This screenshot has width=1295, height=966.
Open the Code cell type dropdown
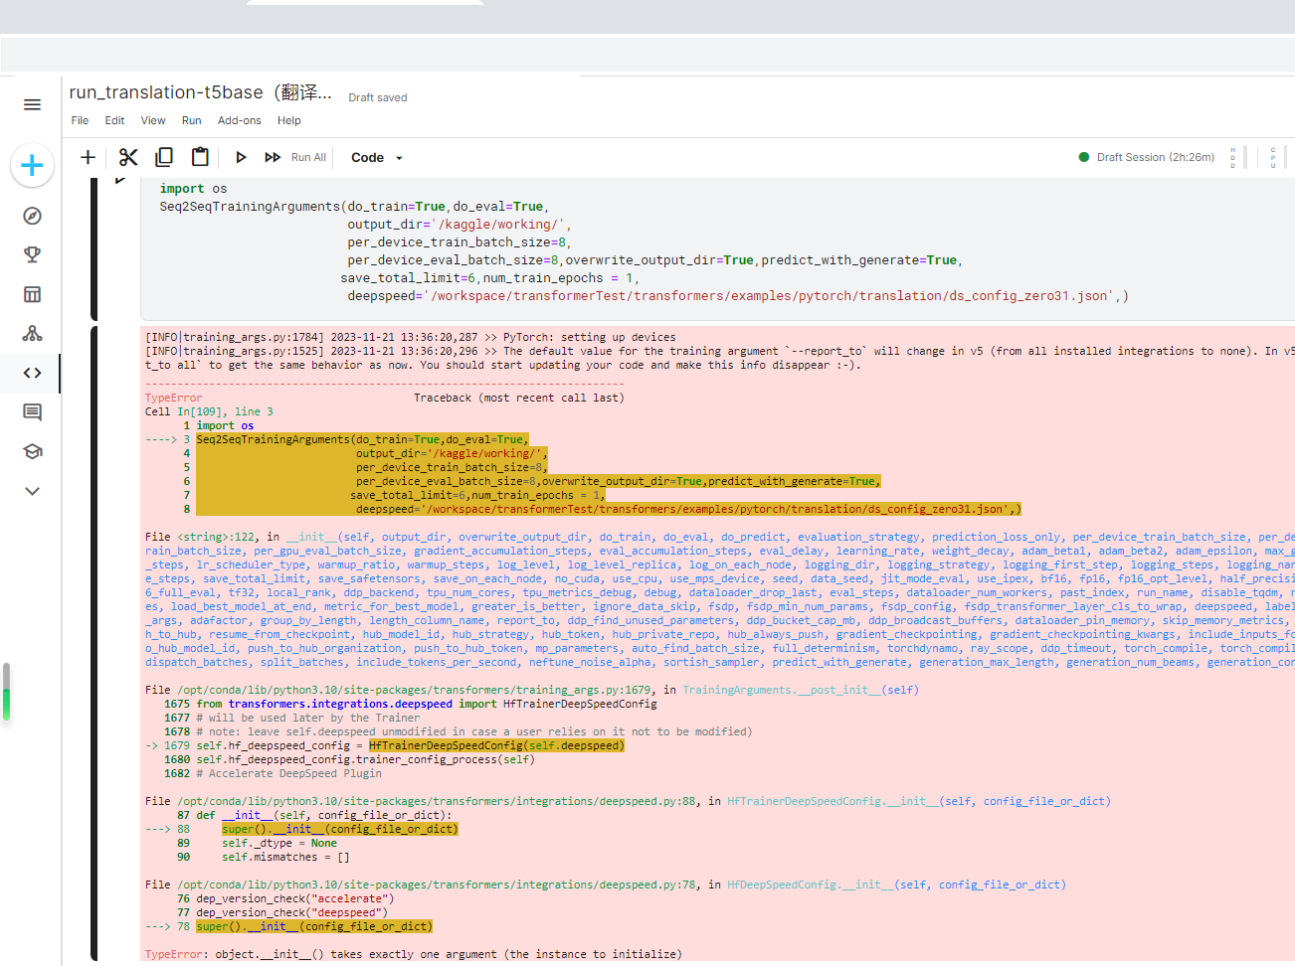coord(377,157)
